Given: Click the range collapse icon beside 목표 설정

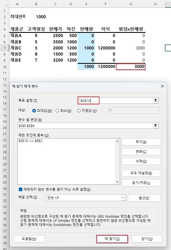Looking at the screenshot, I should [x=156, y=101].
